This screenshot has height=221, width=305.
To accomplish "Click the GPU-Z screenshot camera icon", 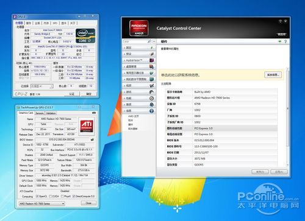I will pyautogui.click(x=94, y=113).
